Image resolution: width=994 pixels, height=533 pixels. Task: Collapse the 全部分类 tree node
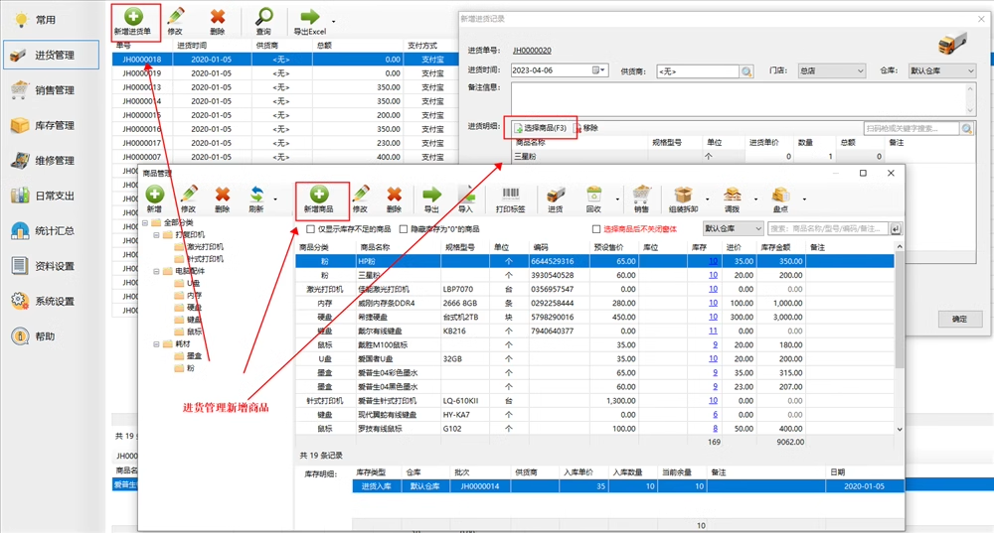coord(144,222)
